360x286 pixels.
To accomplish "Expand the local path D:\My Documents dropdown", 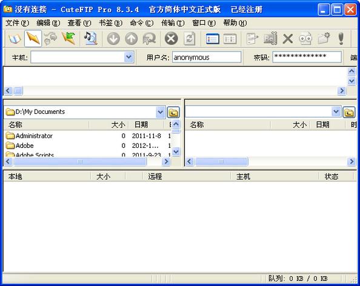I will tap(161, 112).
